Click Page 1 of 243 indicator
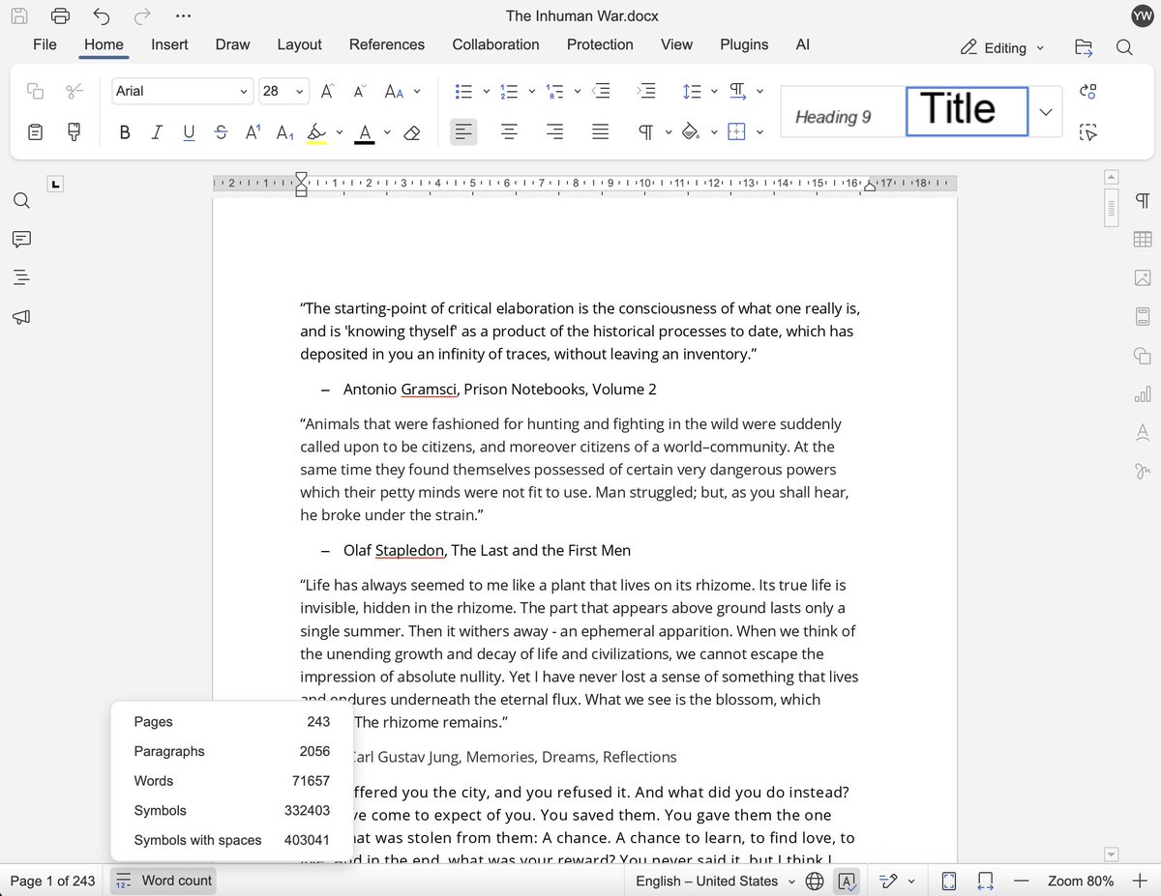Screen dimensions: 1161x896 (x=53, y=881)
